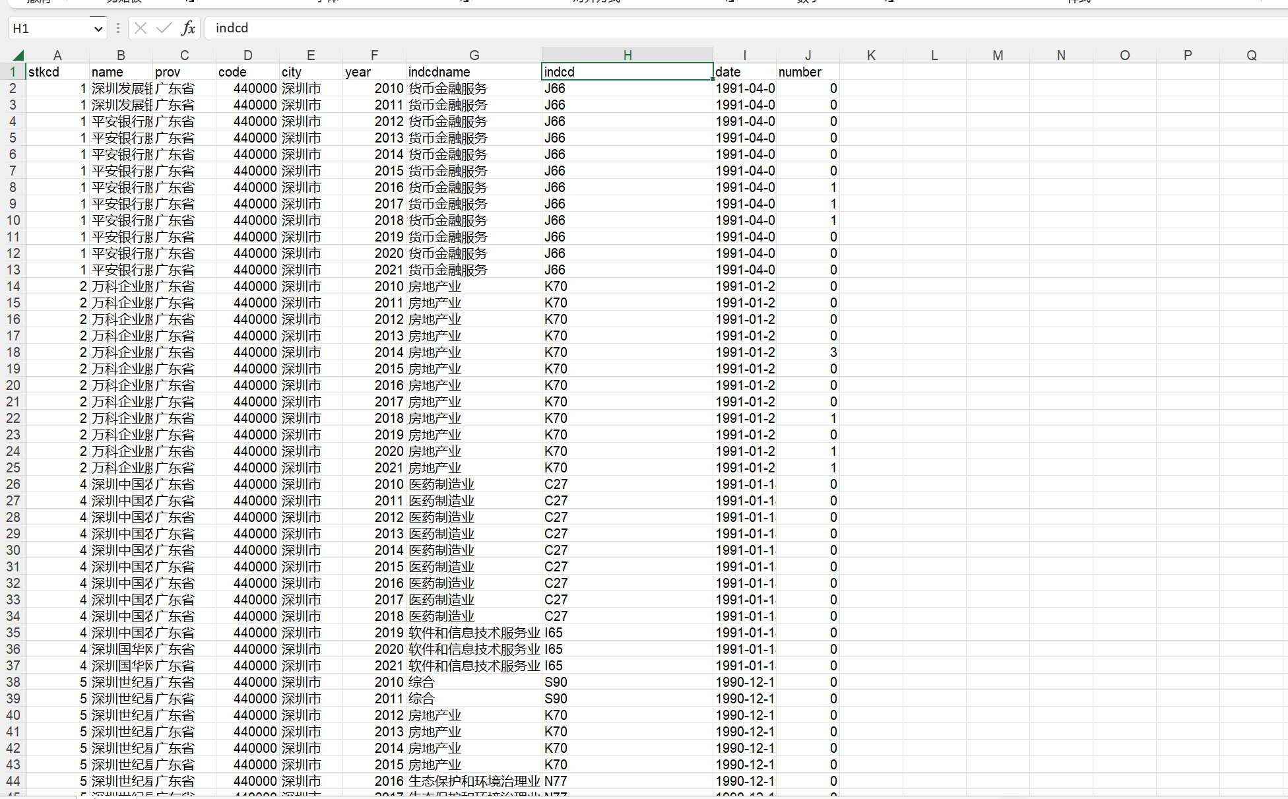Viewport: 1288px width, 799px height.
Task: Select the cell with number value 3
Action: pyautogui.click(x=808, y=352)
